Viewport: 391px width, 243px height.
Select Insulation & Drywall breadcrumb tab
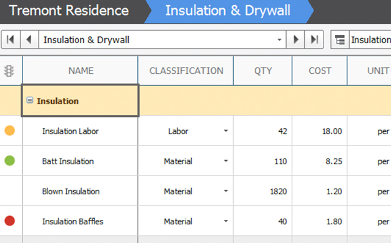pyautogui.click(x=228, y=11)
